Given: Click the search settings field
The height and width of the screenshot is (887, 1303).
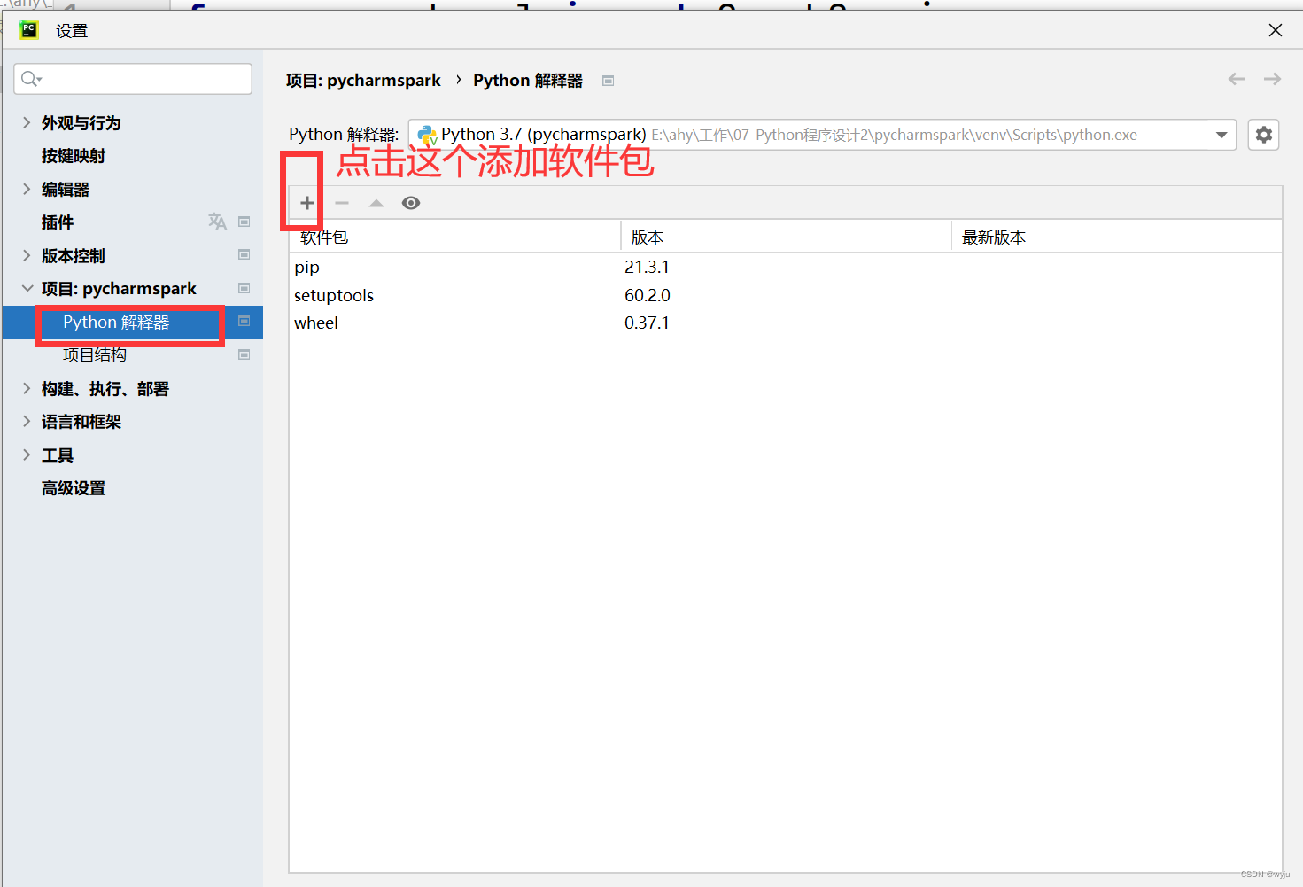Looking at the screenshot, I should coord(133,79).
